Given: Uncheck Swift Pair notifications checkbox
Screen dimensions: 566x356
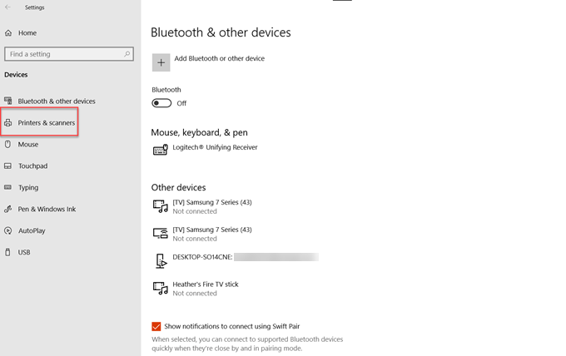Looking at the screenshot, I should click(x=156, y=326).
